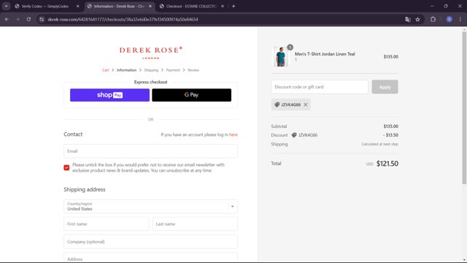
Task: Open the Chrome three-dot menu
Action: coord(460,20)
